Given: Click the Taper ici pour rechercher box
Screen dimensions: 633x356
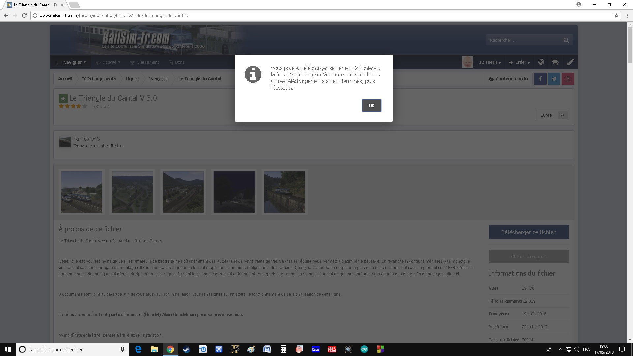Looking at the screenshot, I should [x=73, y=349].
